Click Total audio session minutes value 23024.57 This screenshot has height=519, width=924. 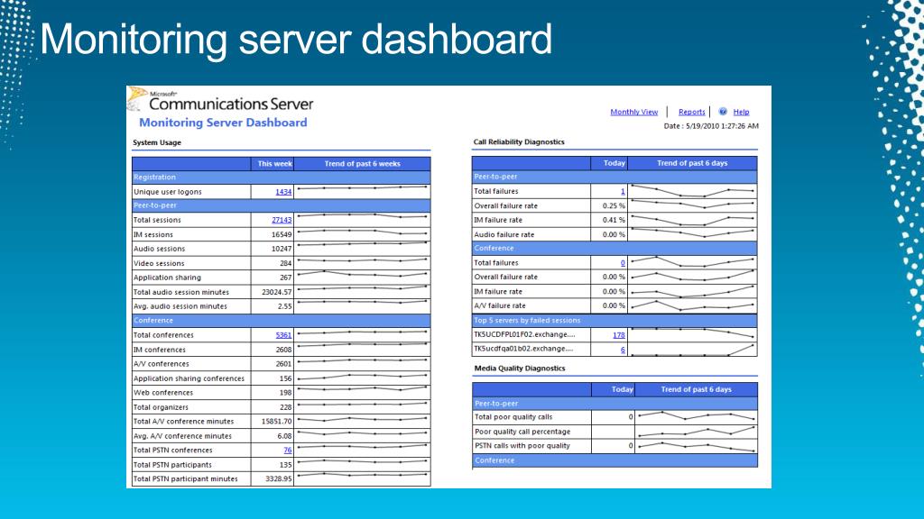[x=277, y=292]
